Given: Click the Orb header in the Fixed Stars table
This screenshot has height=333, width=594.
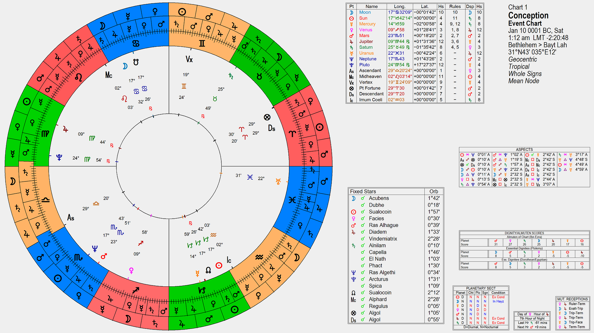Looking at the screenshot, I should (434, 191).
